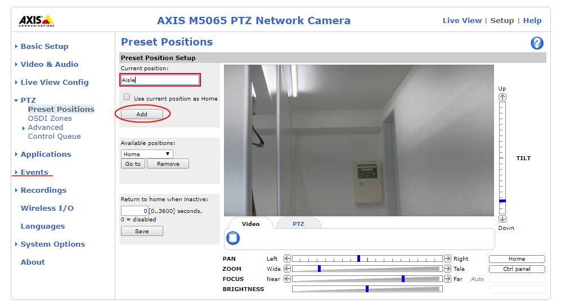
Task: Click the Add preset button
Action: pos(142,114)
